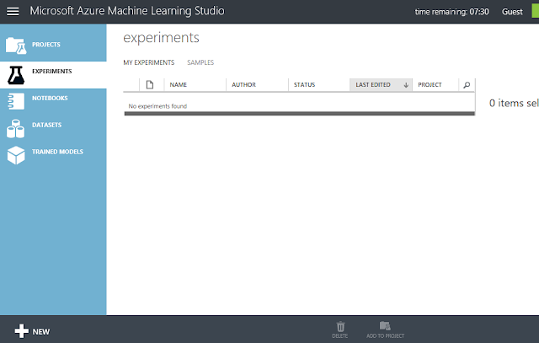Click the 'No experiments found' message
Viewport: 539px width, 343px height.
(157, 106)
